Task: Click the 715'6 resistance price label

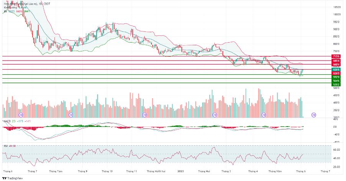Action: (x=336, y=56)
